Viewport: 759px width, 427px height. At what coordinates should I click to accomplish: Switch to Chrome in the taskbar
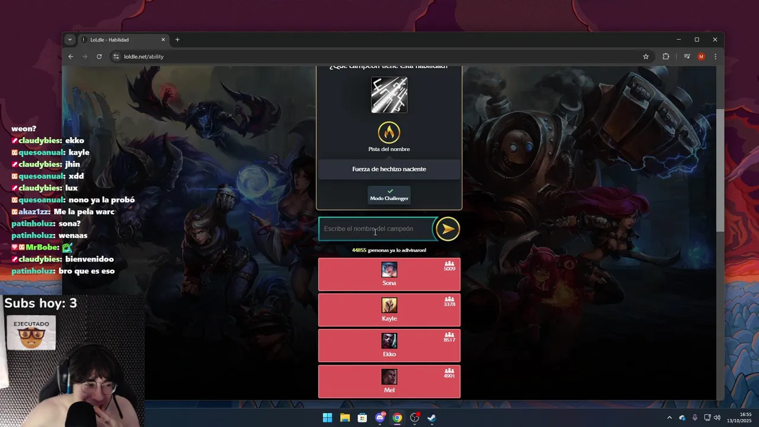point(397,418)
